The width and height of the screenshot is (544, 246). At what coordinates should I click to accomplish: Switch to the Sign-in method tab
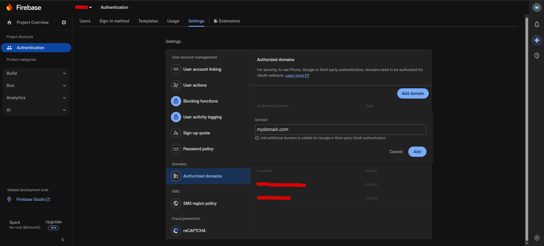click(x=114, y=21)
